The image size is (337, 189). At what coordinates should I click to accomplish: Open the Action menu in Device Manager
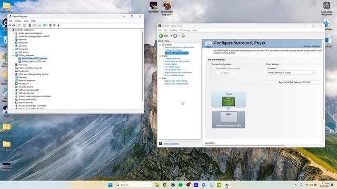[18, 21]
